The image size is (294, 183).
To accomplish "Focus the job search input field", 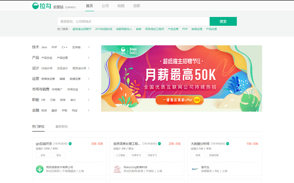I will [x=134, y=21].
